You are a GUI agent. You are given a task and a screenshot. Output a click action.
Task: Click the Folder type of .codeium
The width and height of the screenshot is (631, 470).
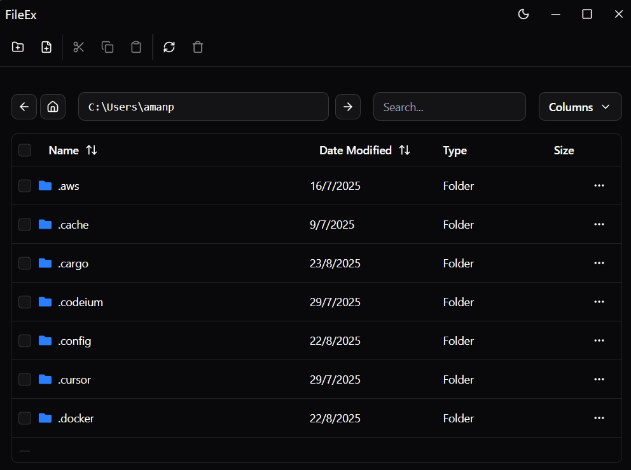(459, 302)
